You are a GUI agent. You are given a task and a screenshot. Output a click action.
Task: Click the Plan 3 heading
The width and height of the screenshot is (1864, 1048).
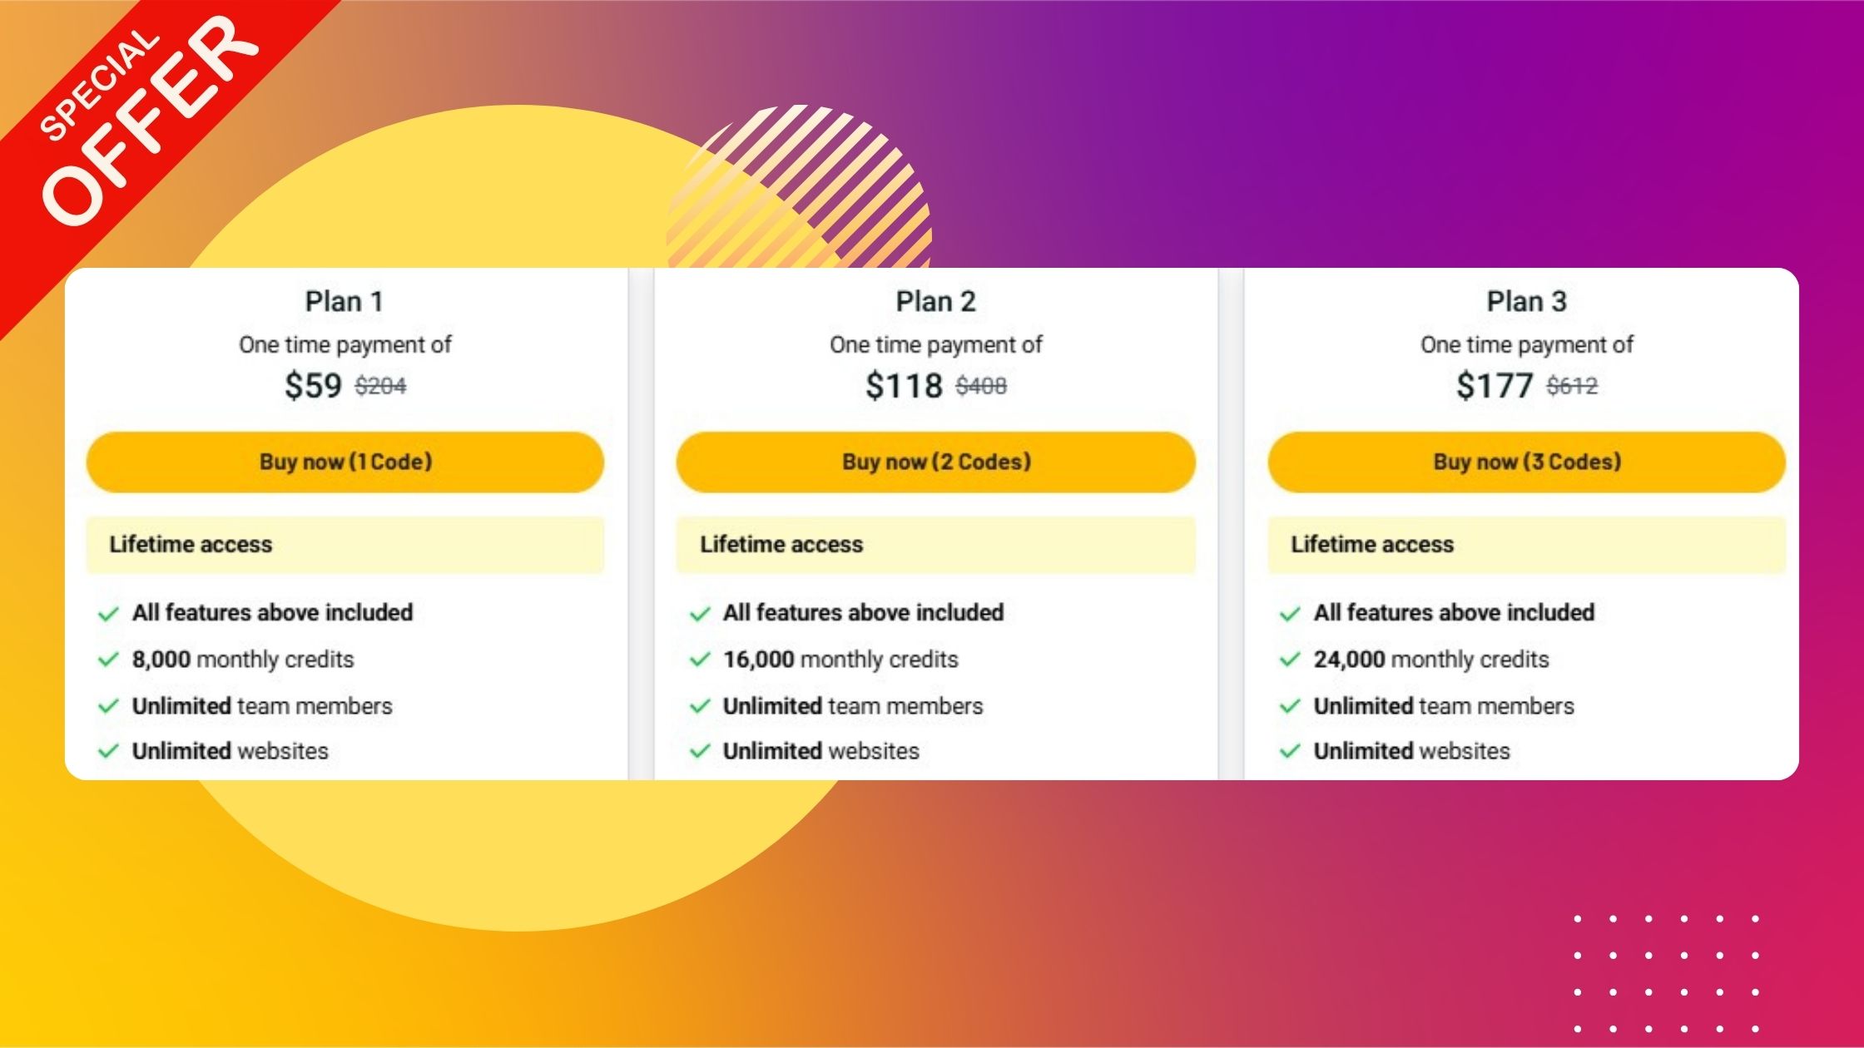pos(1526,302)
